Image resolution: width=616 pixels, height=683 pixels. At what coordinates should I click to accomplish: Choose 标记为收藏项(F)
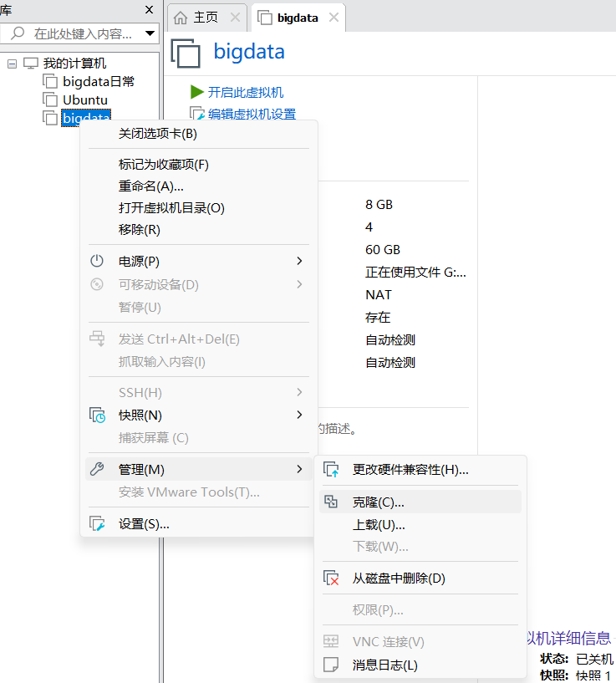(x=199, y=165)
